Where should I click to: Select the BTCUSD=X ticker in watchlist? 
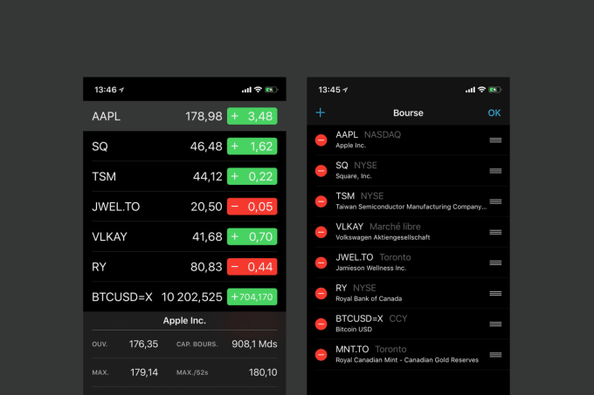[x=122, y=297]
